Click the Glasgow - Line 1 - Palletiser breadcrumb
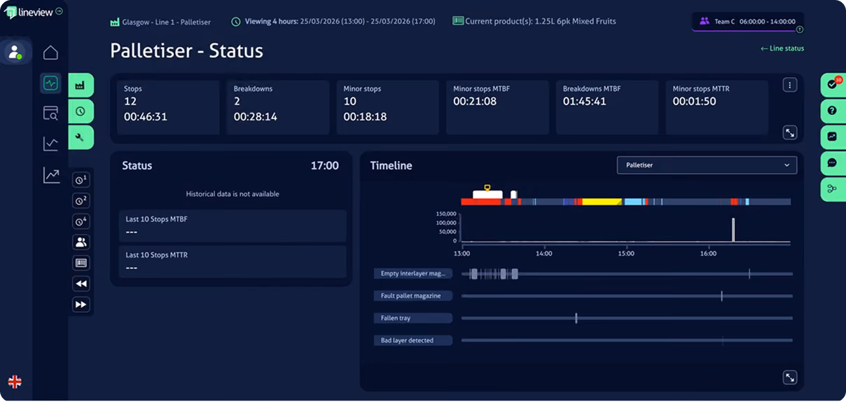 tap(160, 22)
